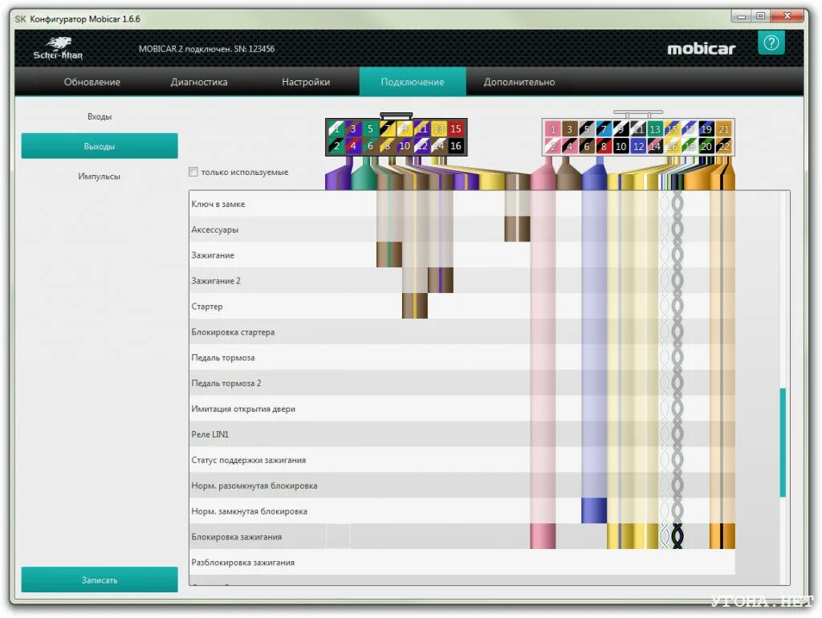This screenshot has height=618, width=822.
Task: Enable the 'только используемые' checkbox
Action: 193,172
